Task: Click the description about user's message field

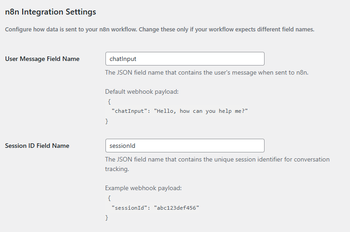Action: point(207,73)
